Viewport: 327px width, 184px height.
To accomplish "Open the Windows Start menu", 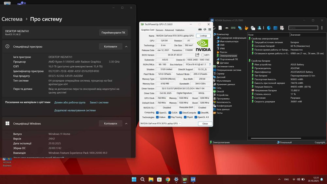I will click(134, 179).
